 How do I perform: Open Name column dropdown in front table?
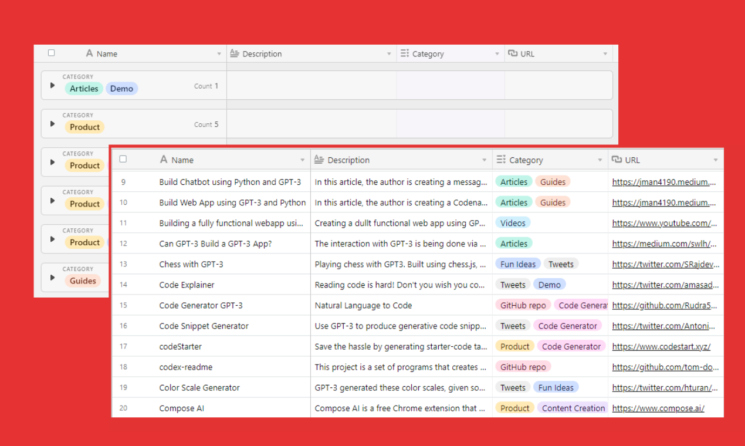click(303, 160)
